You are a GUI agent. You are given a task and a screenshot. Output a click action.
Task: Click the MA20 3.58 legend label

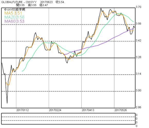click(14, 17)
